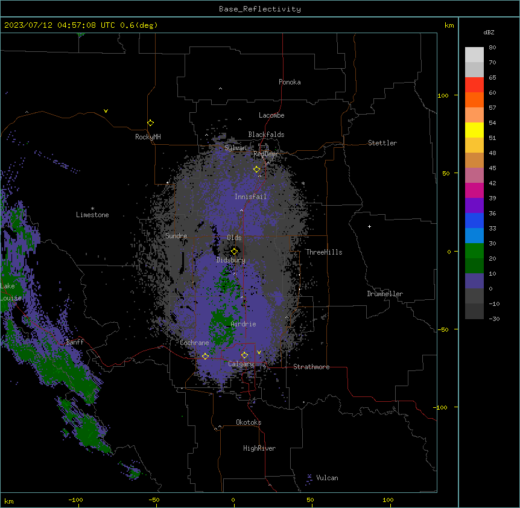The height and width of the screenshot is (508, 520).
Task: Click the 54 dBZ yellow color swatch
Action: 474,130
